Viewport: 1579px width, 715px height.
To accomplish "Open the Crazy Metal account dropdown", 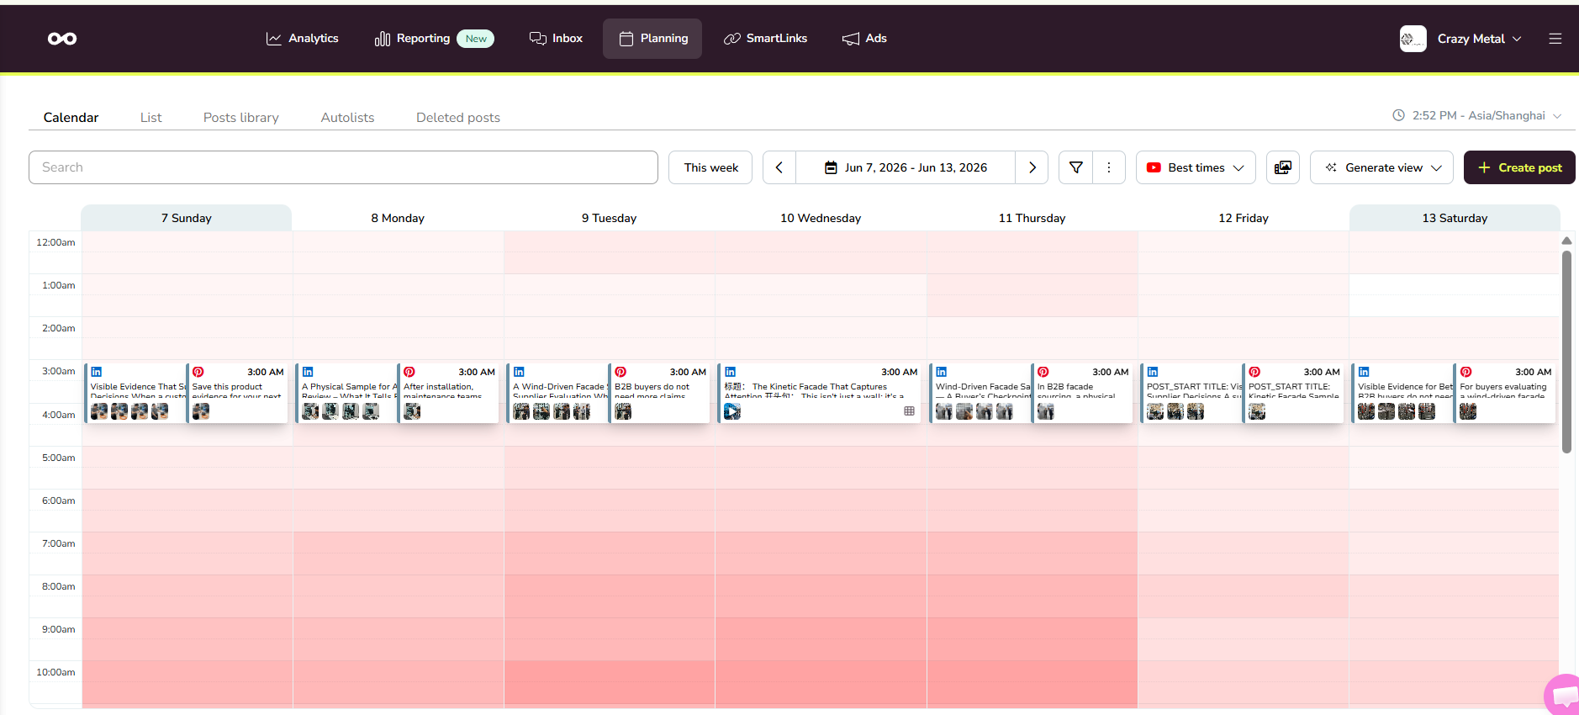I will click(1461, 39).
